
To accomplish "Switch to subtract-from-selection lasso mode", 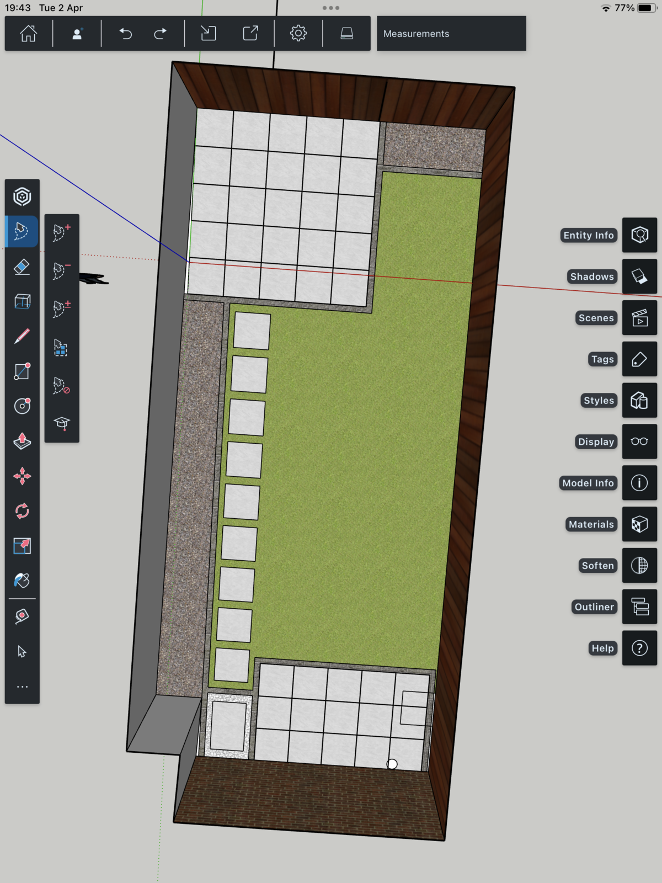I will point(62,270).
